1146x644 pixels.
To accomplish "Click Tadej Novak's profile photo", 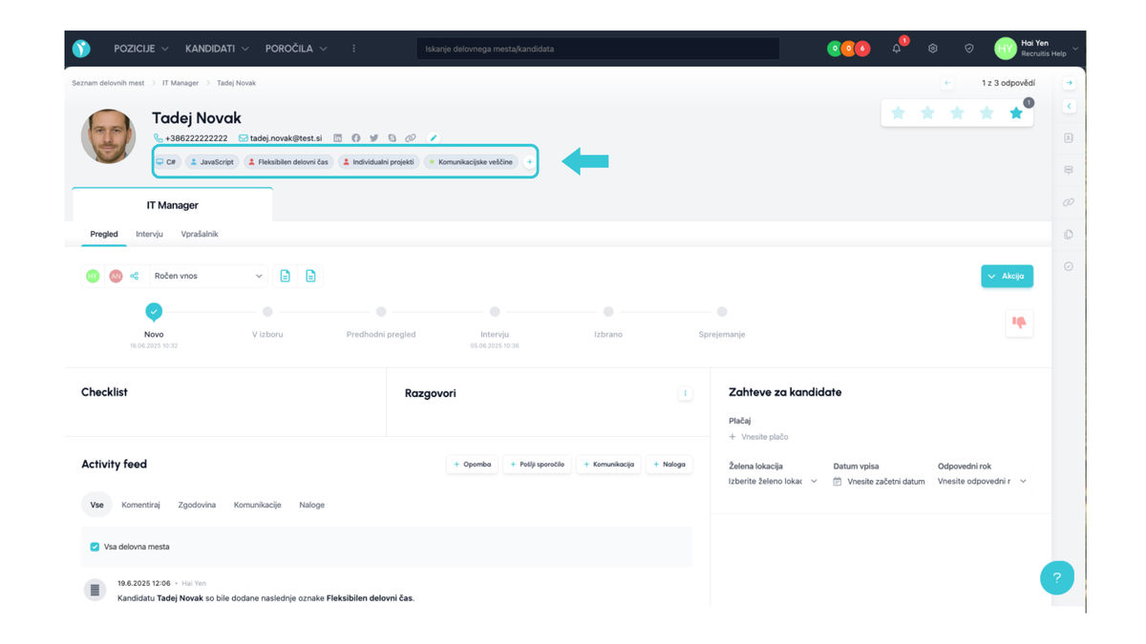I will coord(108,135).
